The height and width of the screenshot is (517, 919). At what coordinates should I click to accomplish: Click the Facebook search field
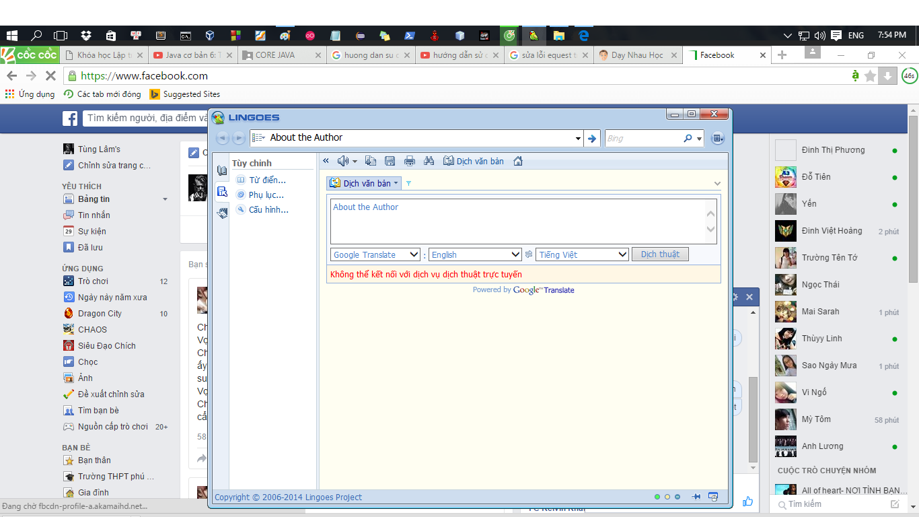[x=145, y=118]
